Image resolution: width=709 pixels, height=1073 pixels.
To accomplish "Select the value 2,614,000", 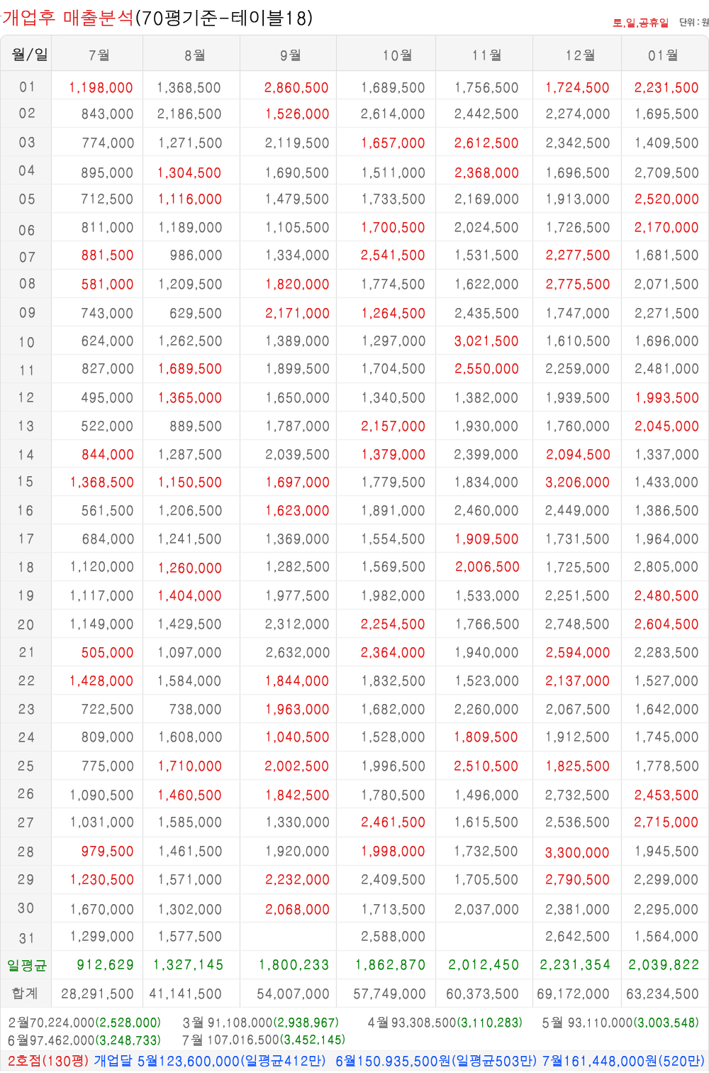I will [x=393, y=114].
